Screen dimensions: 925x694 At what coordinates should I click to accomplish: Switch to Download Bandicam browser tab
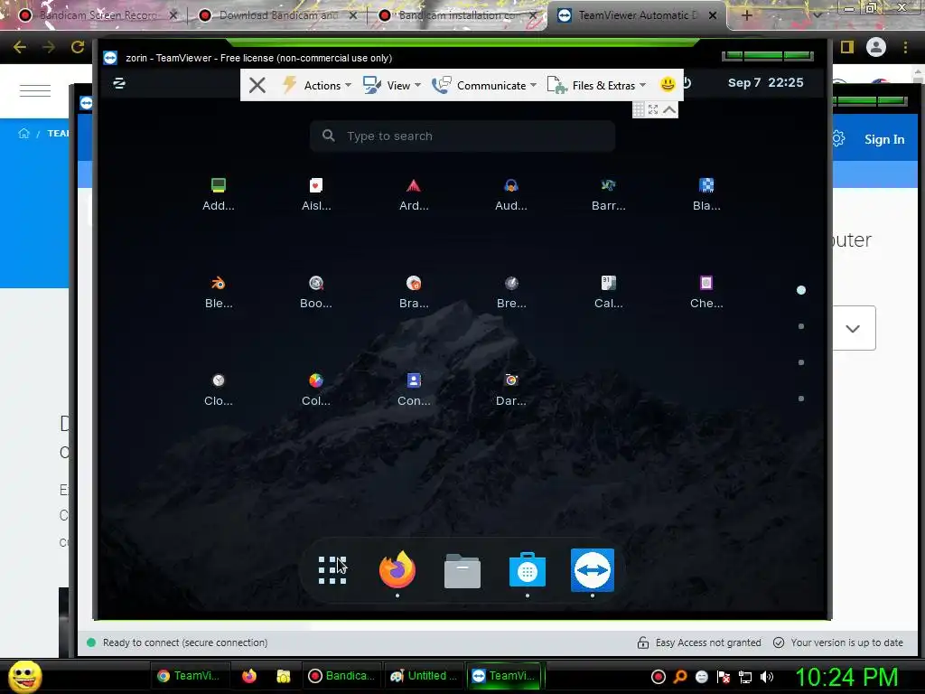tap(277, 15)
